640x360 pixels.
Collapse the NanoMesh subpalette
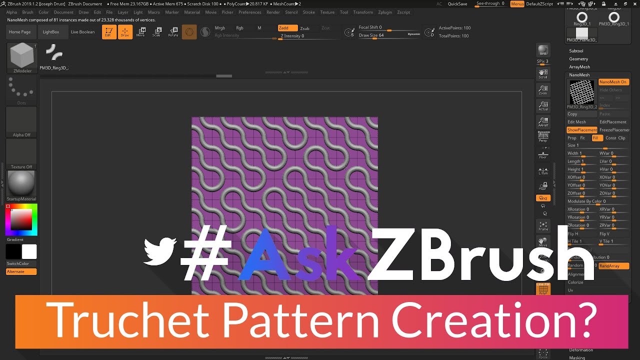coord(579,75)
